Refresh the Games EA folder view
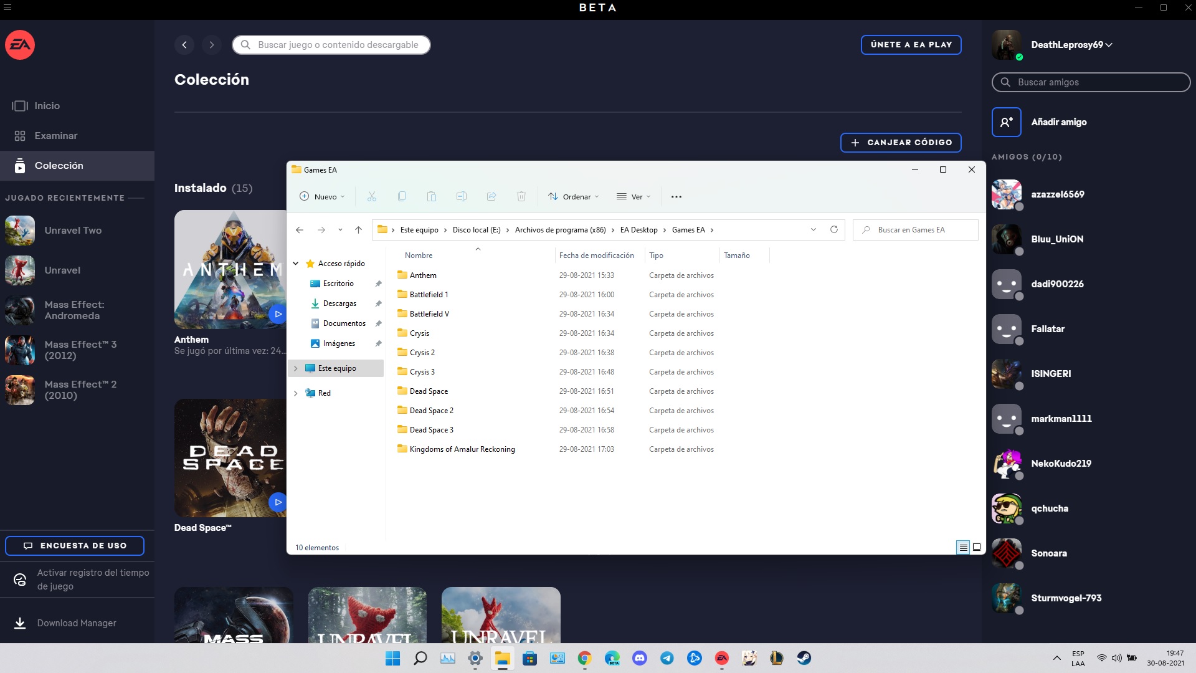 click(x=834, y=230)
